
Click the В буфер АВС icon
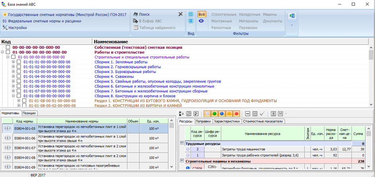[135, 21]
